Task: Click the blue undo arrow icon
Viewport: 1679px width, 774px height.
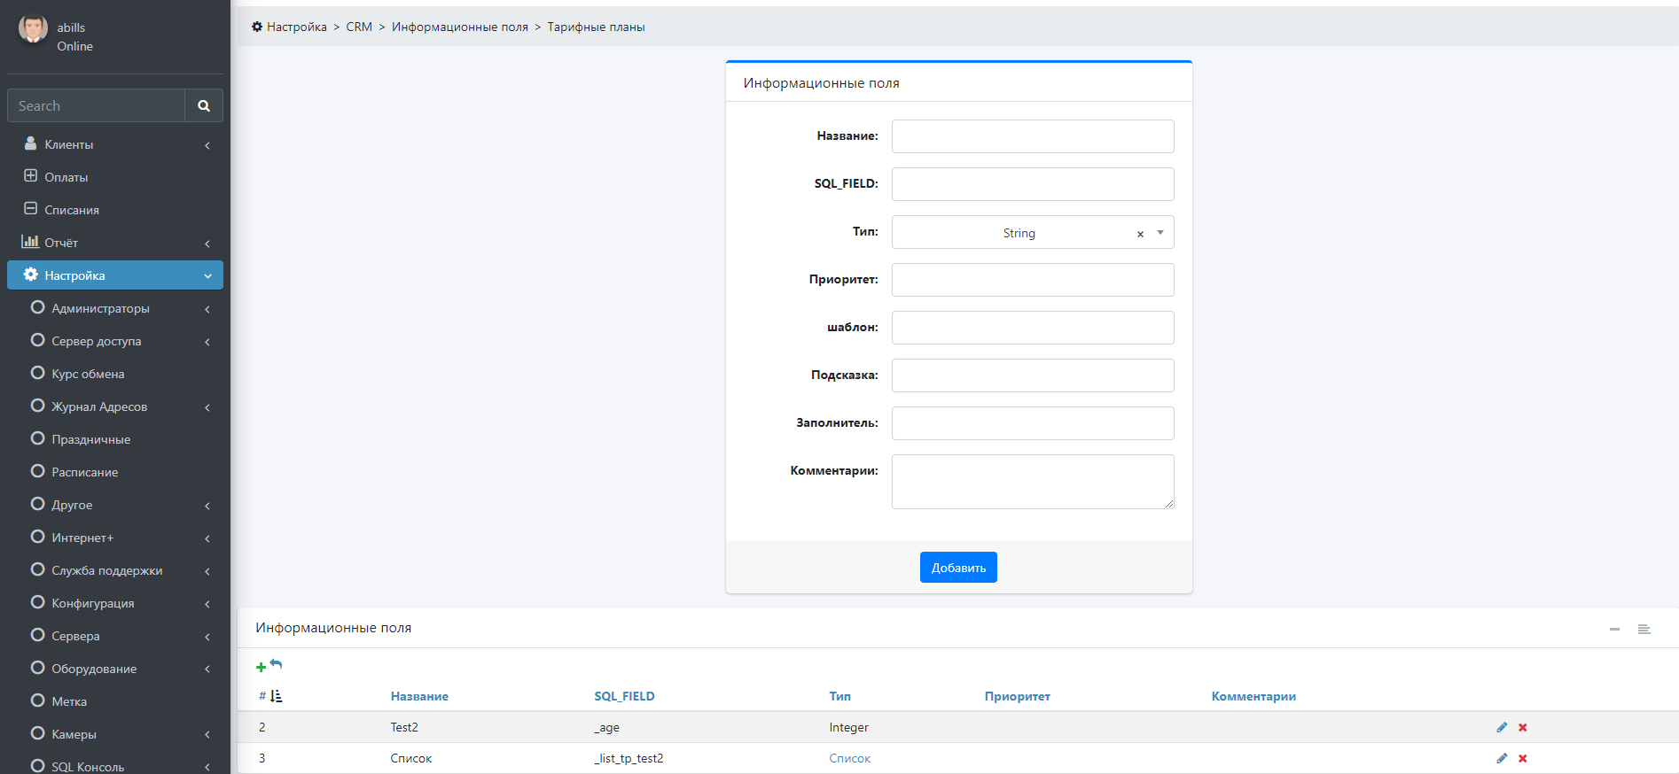Action: (x=277, y=664)
